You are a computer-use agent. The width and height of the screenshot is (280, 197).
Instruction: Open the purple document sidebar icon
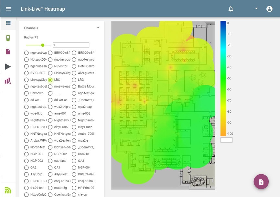(8, 52)
